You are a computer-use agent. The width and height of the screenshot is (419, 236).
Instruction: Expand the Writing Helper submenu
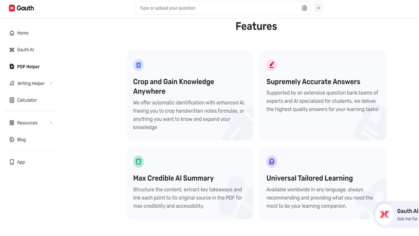pyautogui.click(x=51, y=83)
